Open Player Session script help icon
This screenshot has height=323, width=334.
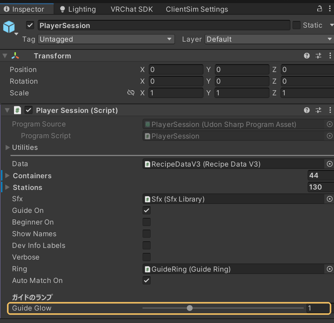(306, 110)
